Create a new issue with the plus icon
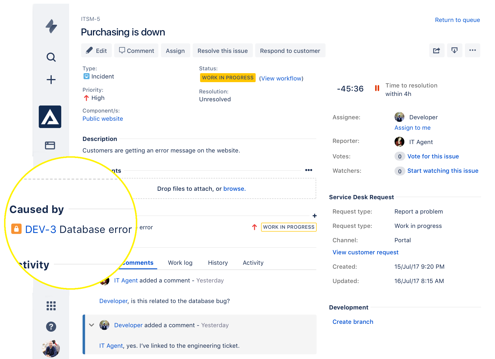Screen dimensions: 495x359 coord(51,80)
